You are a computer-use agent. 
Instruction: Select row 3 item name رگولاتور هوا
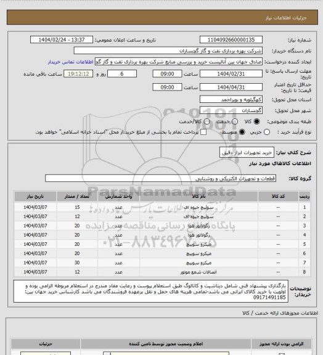198,226
